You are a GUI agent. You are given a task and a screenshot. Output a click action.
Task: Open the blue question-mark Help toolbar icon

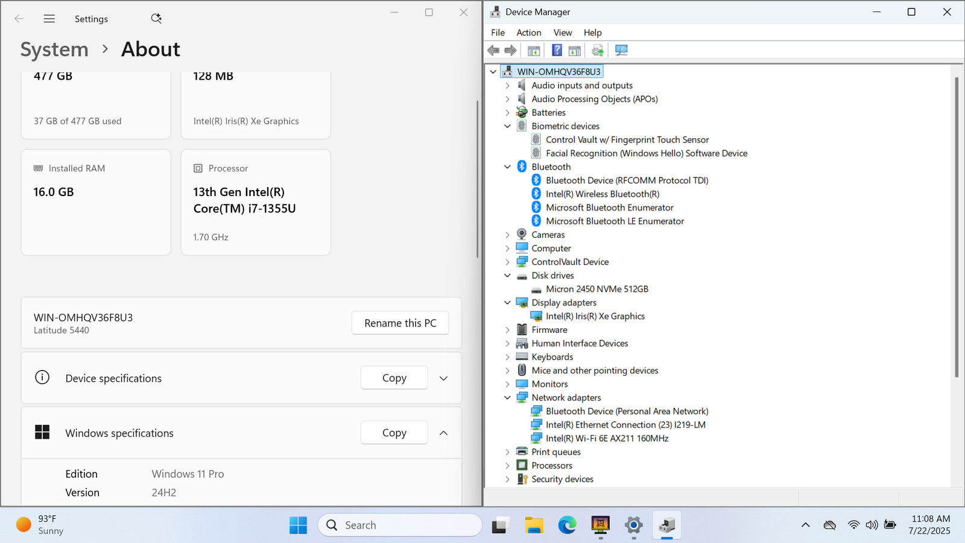(x=557, y=50)
